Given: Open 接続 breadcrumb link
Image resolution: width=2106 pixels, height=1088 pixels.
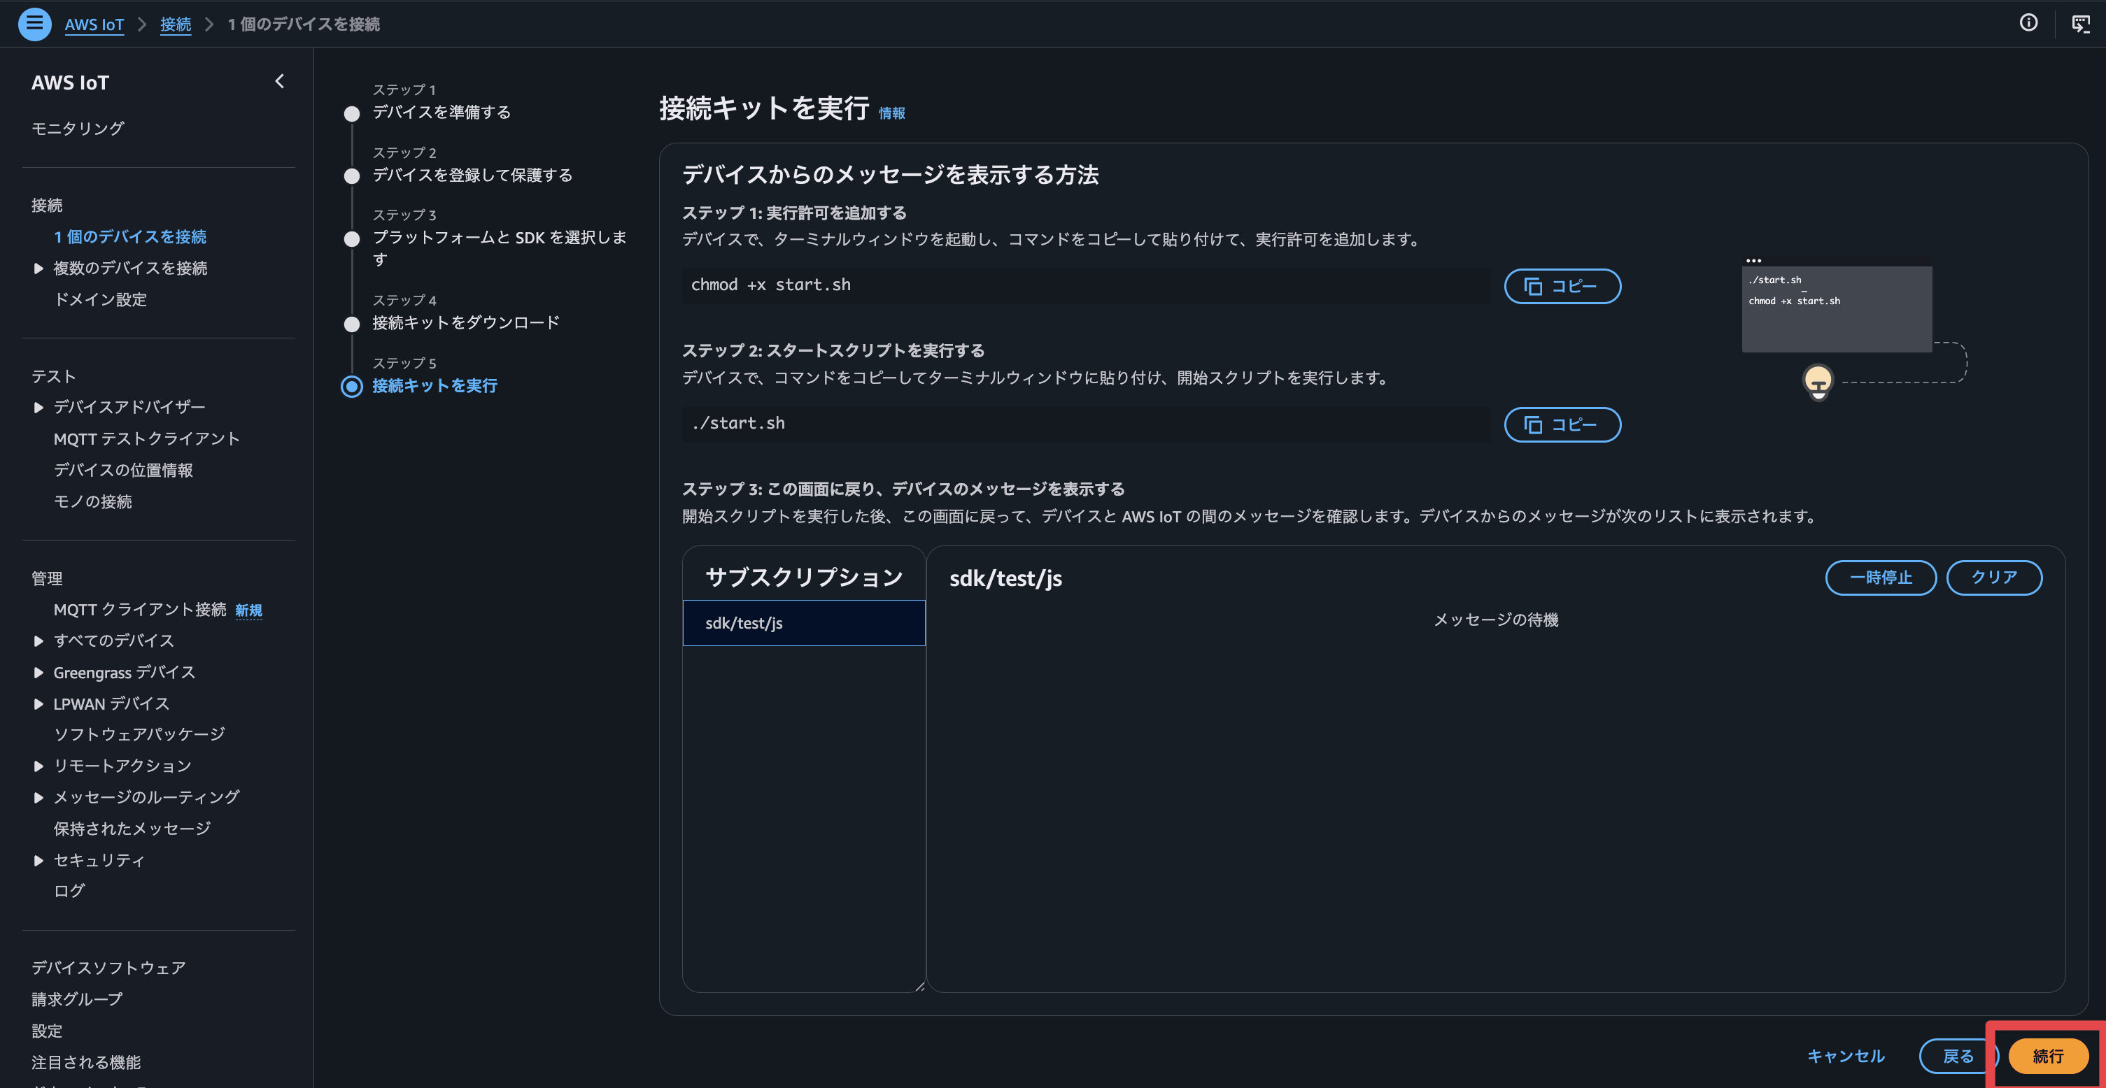Looking at the screenshot, I should pyautogui.click(x=176, y=24).
